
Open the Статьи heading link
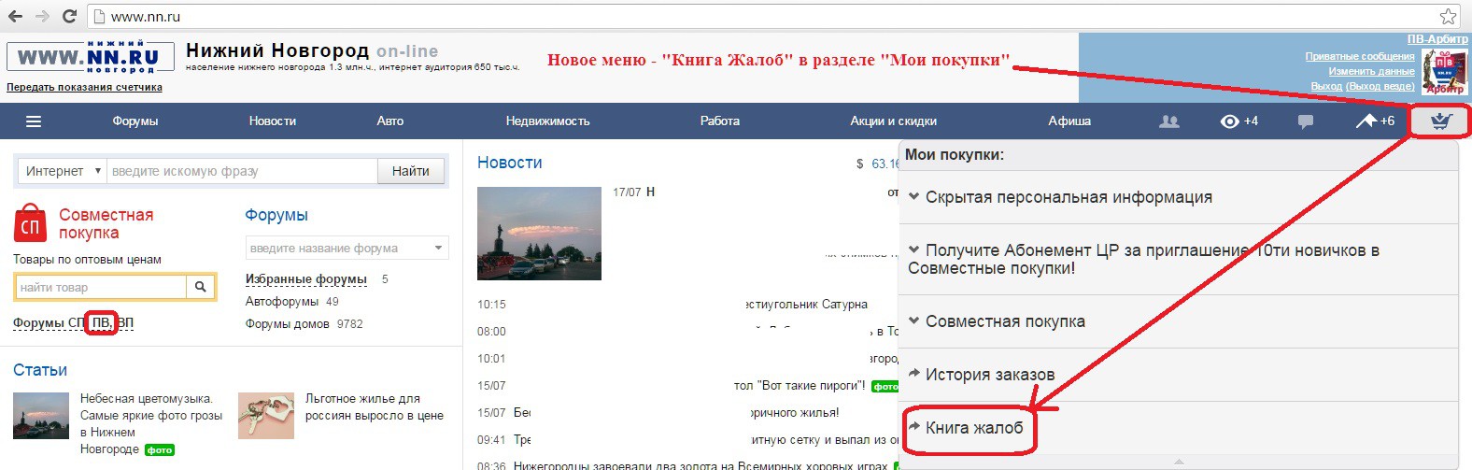click(x=40, y=370)
